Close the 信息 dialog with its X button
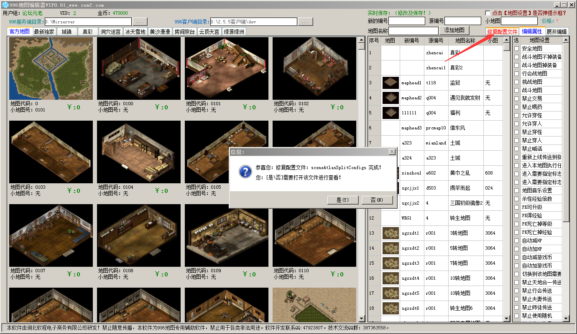 pos(391,152)
